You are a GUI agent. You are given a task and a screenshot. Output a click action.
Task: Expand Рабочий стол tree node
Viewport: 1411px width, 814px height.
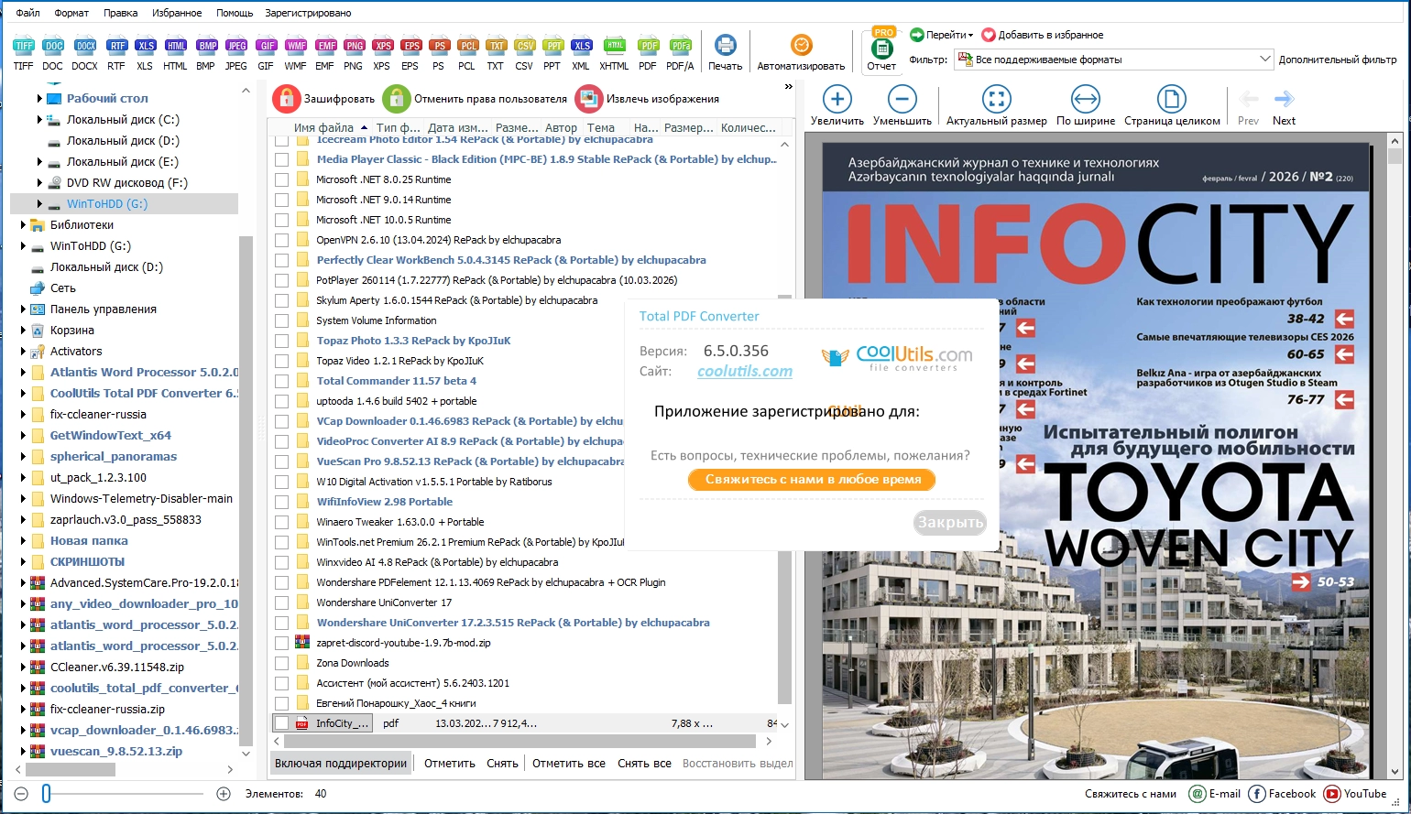pyautogui.click(x=39, y=98)
